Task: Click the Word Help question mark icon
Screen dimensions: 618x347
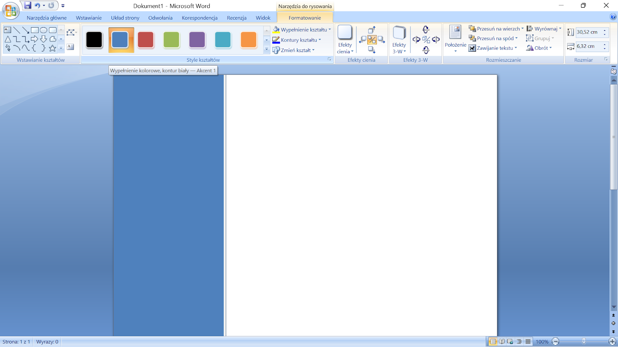Action: click(x=613, y=17)
